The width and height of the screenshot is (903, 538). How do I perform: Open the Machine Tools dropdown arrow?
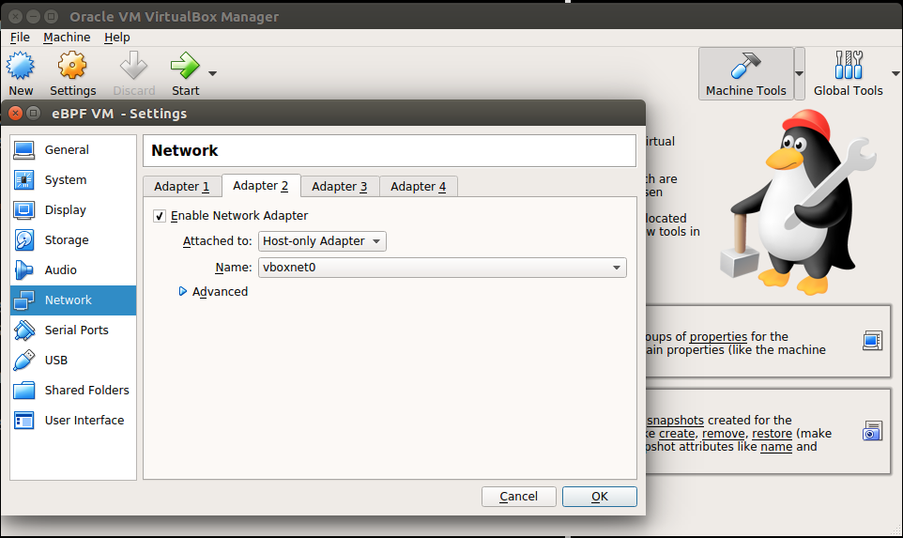coord(799,74)
